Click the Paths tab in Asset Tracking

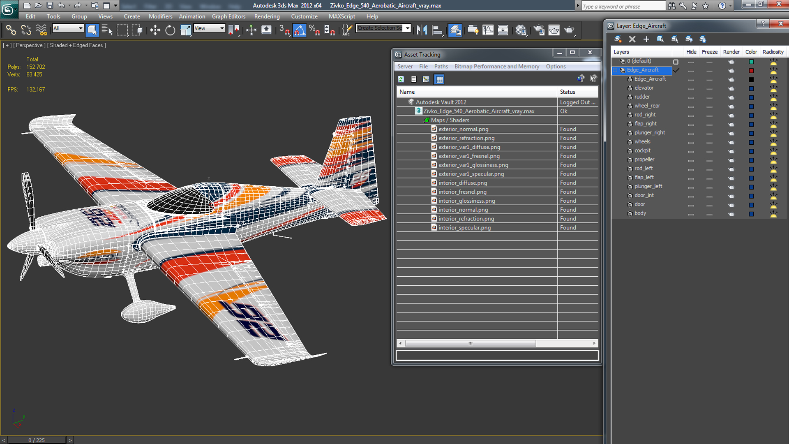tap(440, 66)
